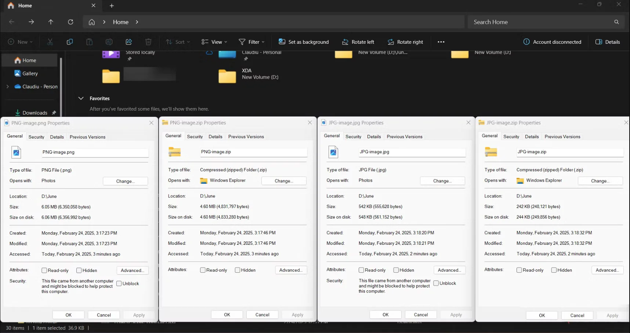This screenshot has height=333, width=630.
Task: Toggle the Details pane button
Action: [608, 42]
